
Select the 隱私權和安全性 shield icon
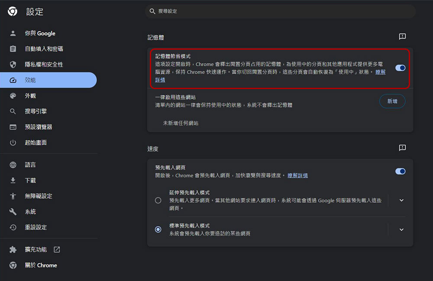click(12, 64)
